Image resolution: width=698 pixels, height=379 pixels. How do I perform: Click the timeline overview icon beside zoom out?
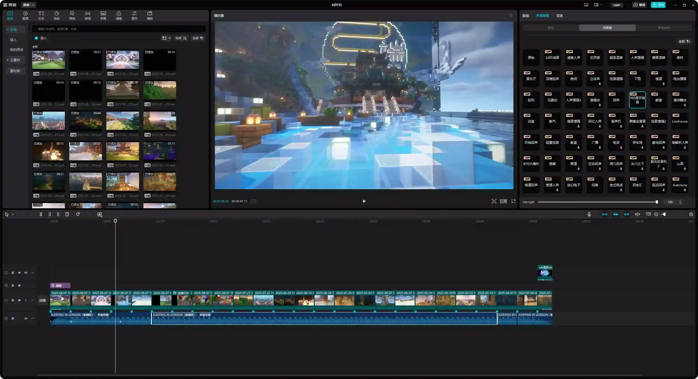[648, 214]
